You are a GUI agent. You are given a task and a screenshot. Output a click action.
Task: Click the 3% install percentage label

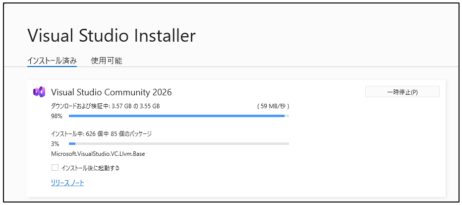[55, 143]
